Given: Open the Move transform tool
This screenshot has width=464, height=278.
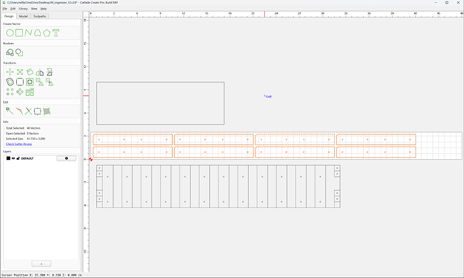Looking at the screenshot, I should pyautogui.click(x=10, y=72).
